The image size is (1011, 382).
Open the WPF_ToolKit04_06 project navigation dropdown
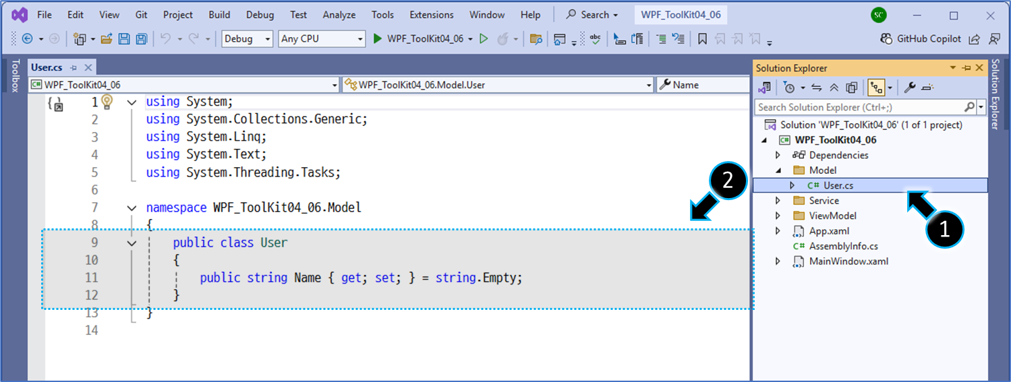point(183,85)
